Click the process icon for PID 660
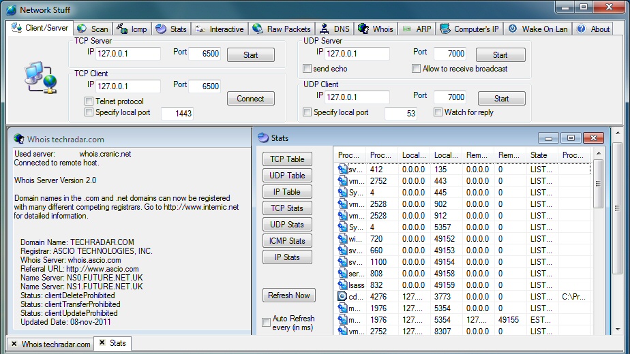The height and width of the screenshot is (354, 630). tap(342, 251)
